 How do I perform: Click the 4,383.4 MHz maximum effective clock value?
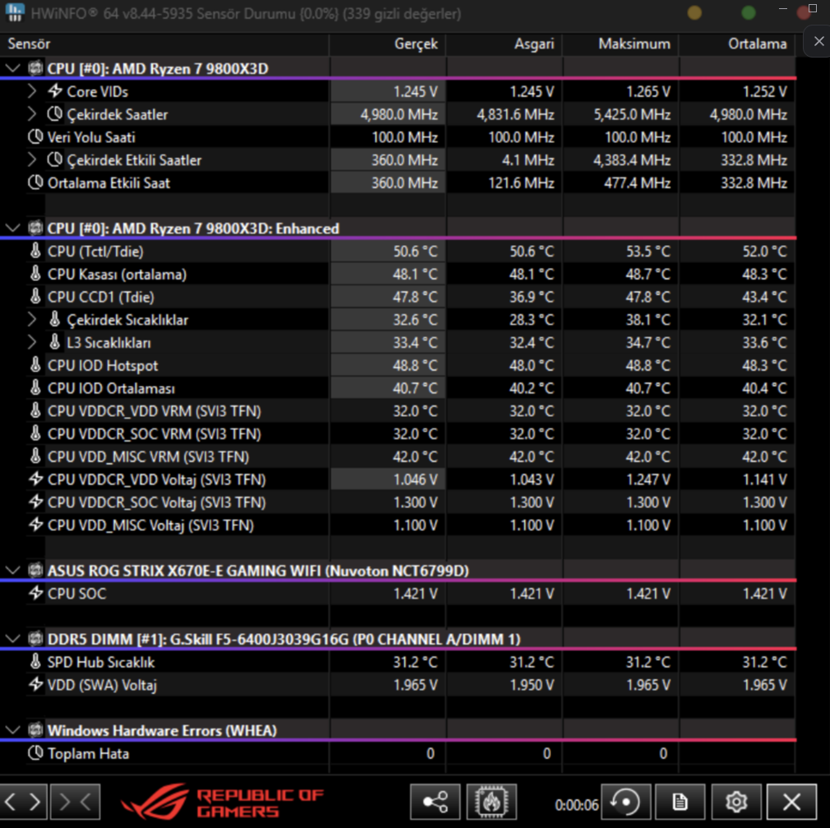(x=632, y=160)
